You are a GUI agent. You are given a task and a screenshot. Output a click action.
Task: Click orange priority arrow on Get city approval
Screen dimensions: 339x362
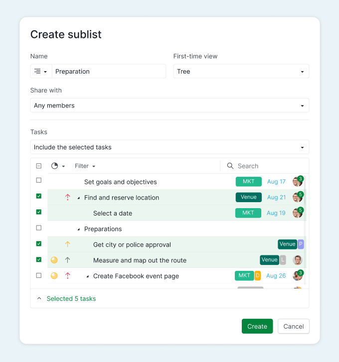coord(68,244)
